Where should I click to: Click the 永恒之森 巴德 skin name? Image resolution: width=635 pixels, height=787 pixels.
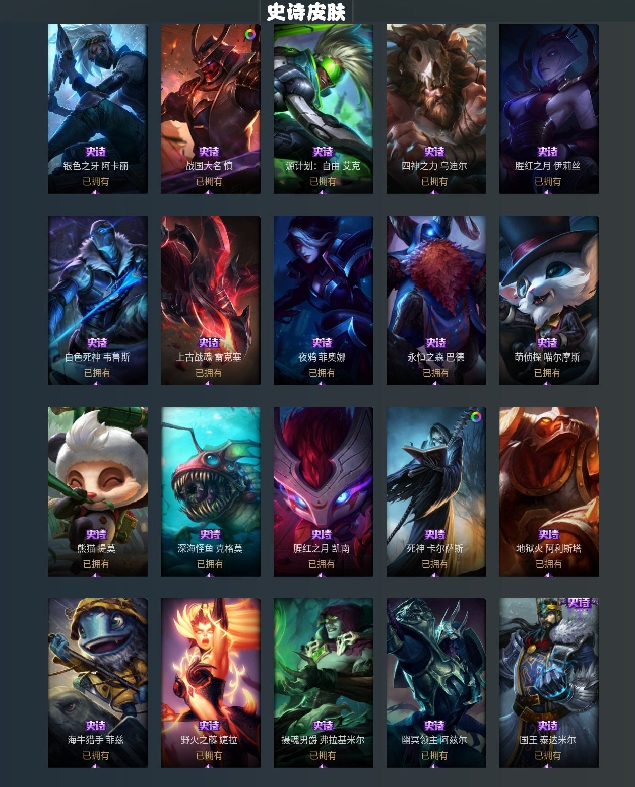pos(436,357)
